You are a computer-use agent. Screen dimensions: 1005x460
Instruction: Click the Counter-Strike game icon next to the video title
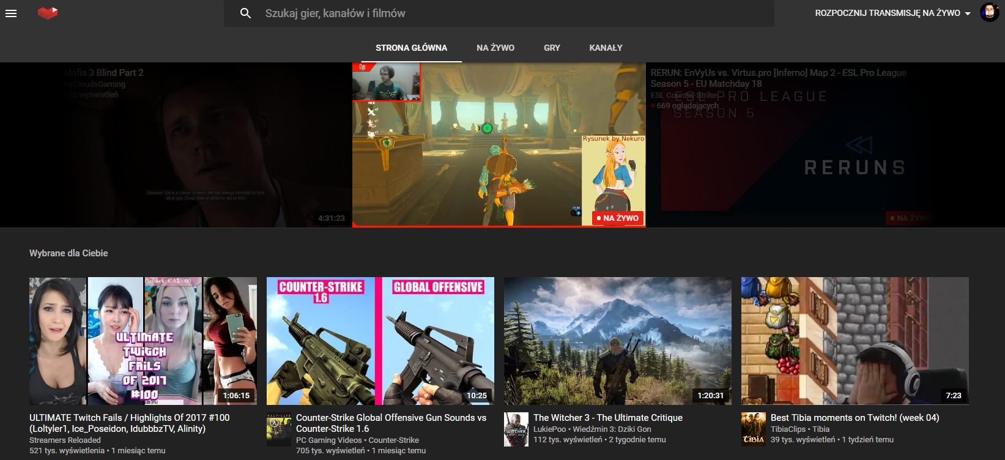[x=279, y=429]
